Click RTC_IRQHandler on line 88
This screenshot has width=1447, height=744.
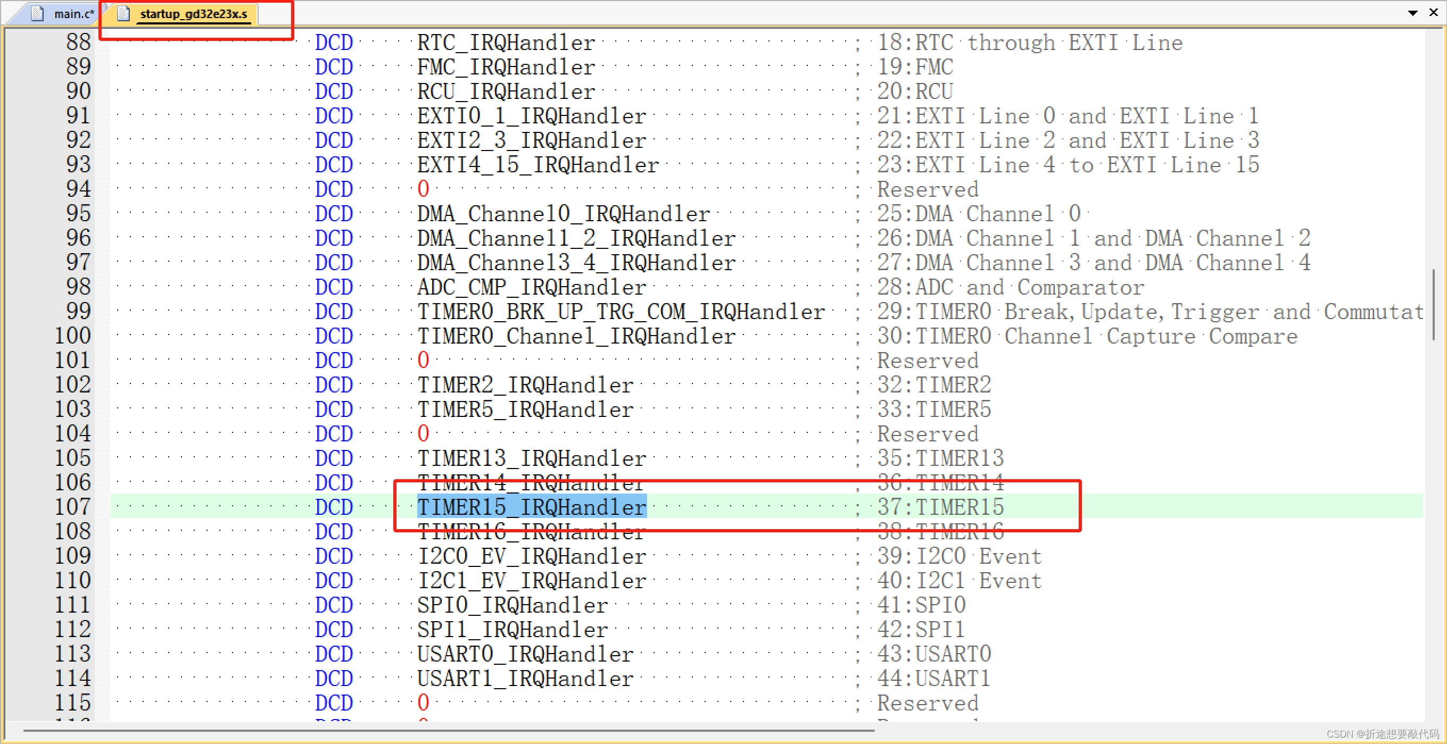(x=505, y=42)
